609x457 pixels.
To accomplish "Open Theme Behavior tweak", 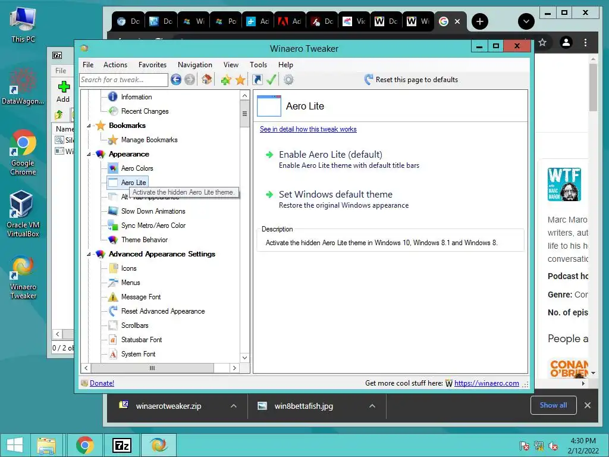I will pyautogui.click(x=144, y=240).
